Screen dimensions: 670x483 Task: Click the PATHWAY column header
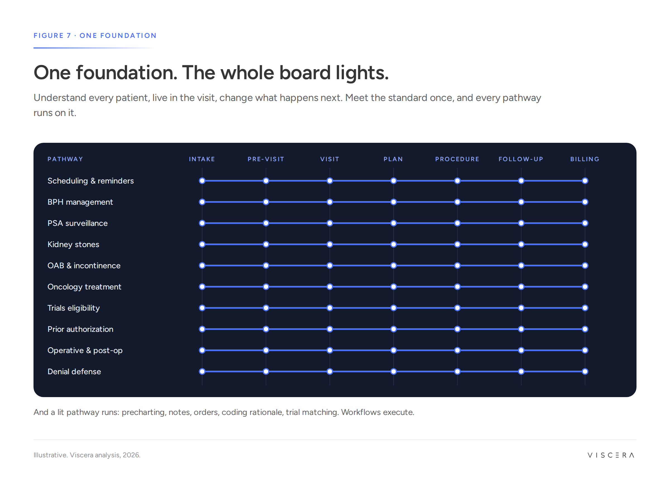65,159
